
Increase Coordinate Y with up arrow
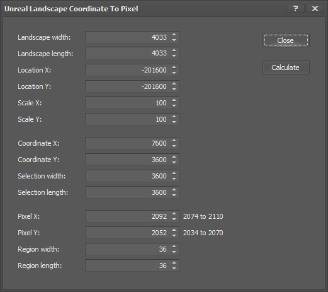[x=174, y=157]
